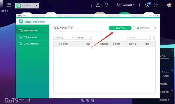175x104 pixels.
Task: Dismiss the middle notification panel
Action: pos(172,70)
